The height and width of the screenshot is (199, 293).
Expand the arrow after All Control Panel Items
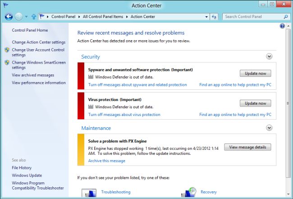click(x=127, y=17)
